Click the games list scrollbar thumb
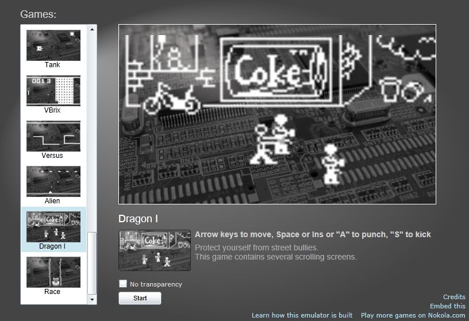Image resolution: width=469 pixels, height=321 pixels. [92, 263]
